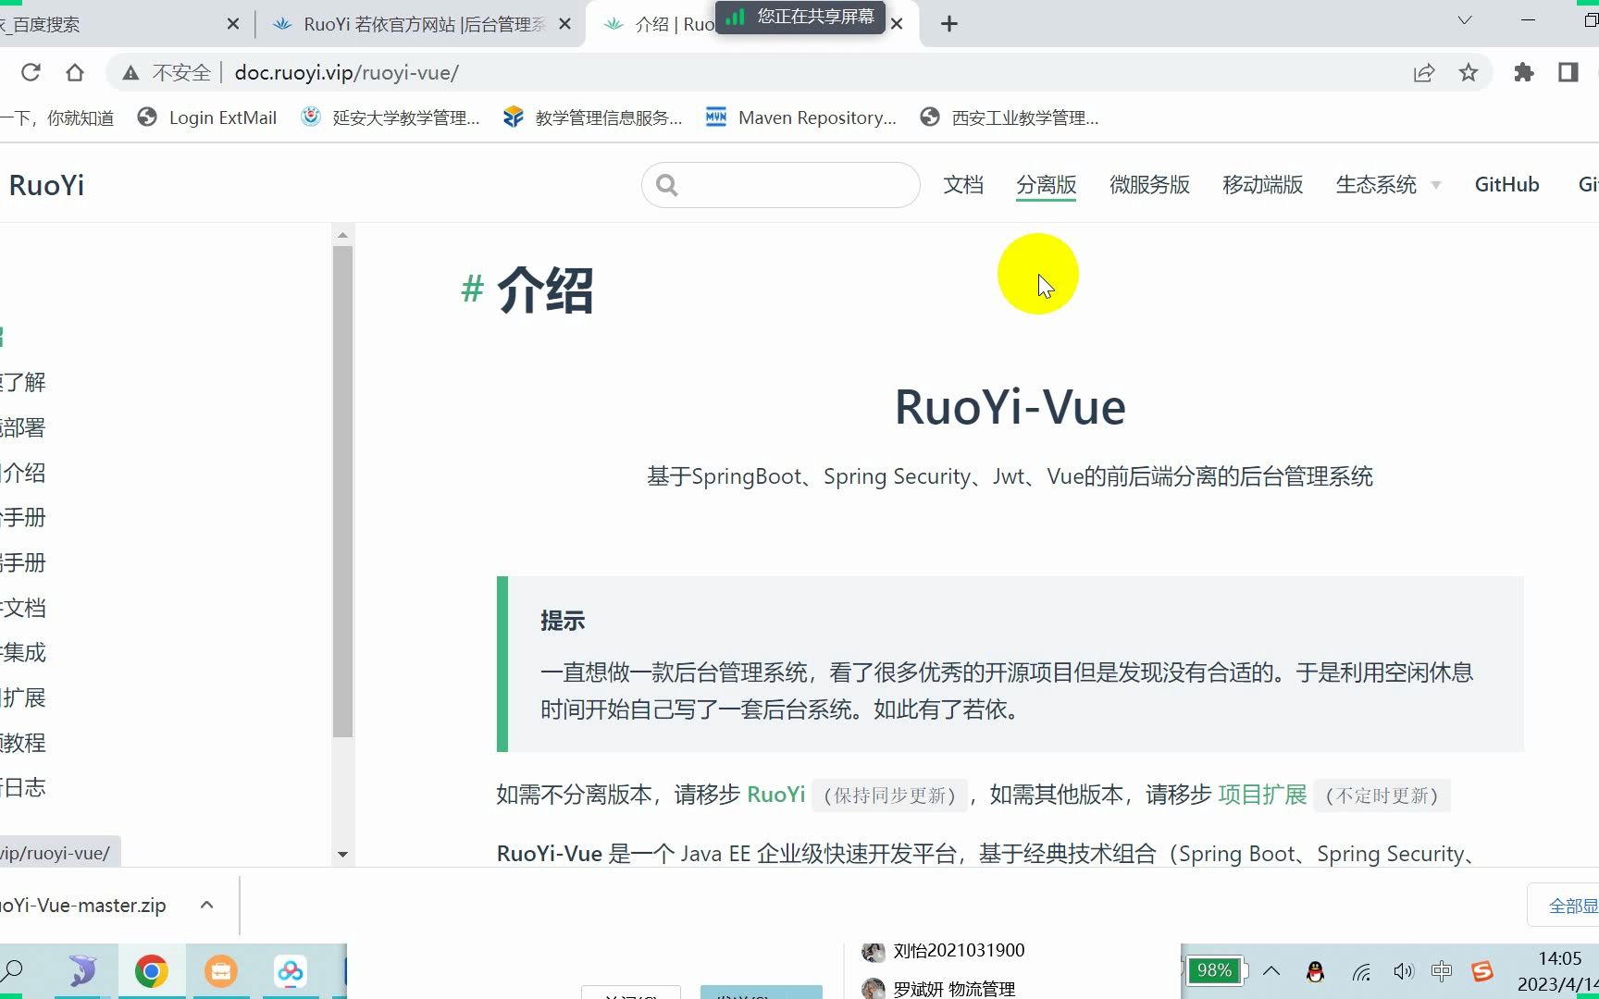
Task: Open the Wi-Fi network tray icon
Action: (x=1361, y=971)
